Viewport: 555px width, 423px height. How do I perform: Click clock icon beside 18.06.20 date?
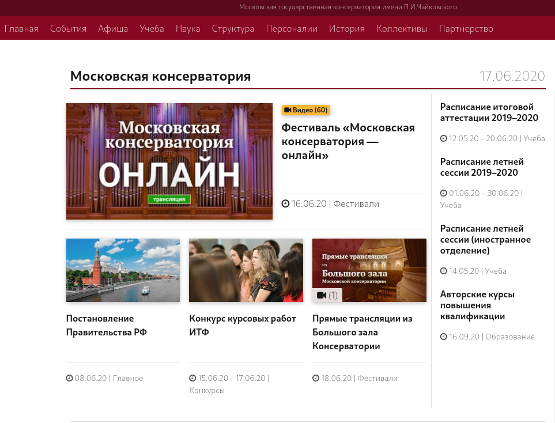click(316, 378)
